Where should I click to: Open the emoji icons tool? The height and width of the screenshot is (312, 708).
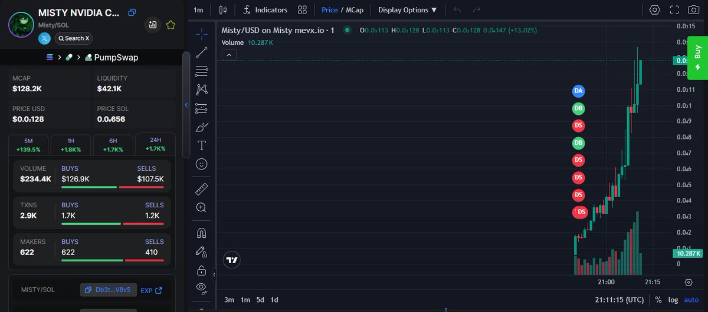click(202, 164)
